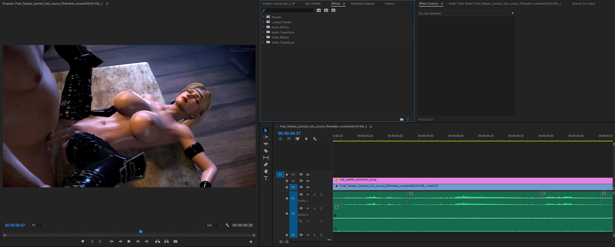
Task: Open the Program monitor panel menu
Action: point(107,4)
